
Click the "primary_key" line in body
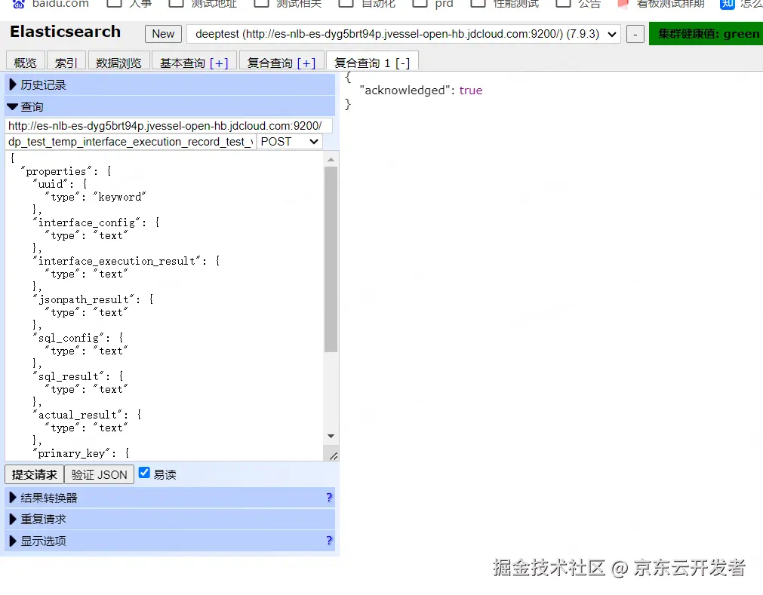82,453
